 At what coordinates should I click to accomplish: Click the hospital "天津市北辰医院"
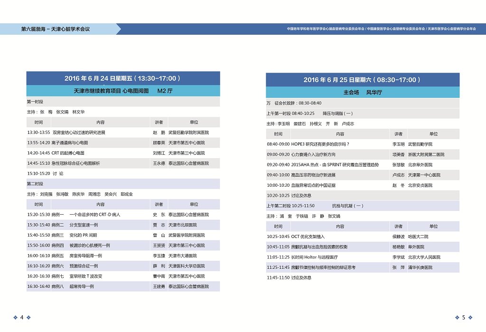point(183,225)
